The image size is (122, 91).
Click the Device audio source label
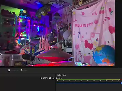[59, 78]
